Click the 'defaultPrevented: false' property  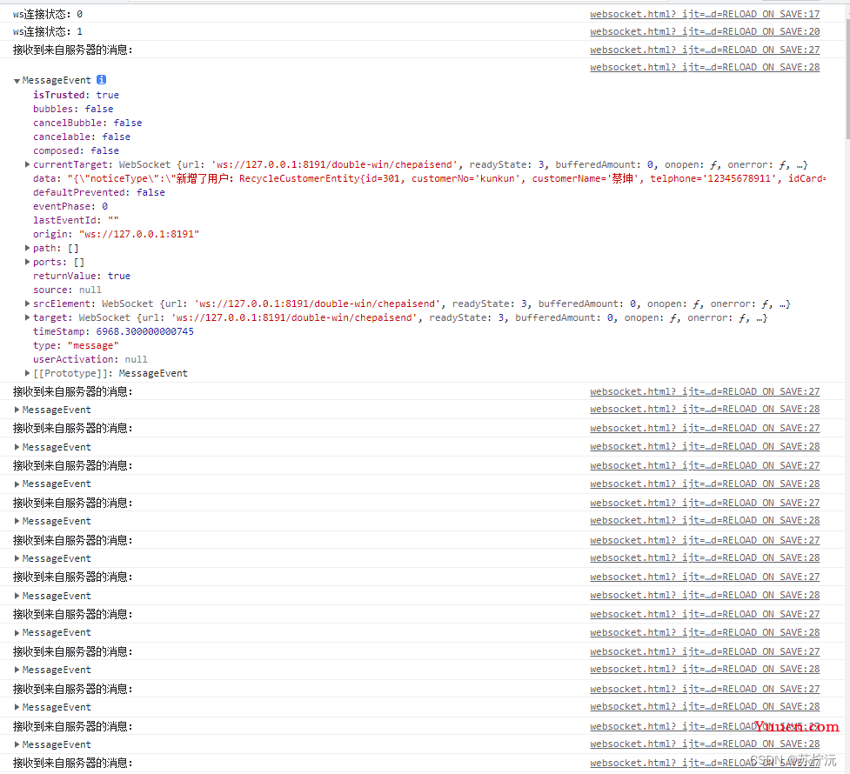(x=98, y=192)
